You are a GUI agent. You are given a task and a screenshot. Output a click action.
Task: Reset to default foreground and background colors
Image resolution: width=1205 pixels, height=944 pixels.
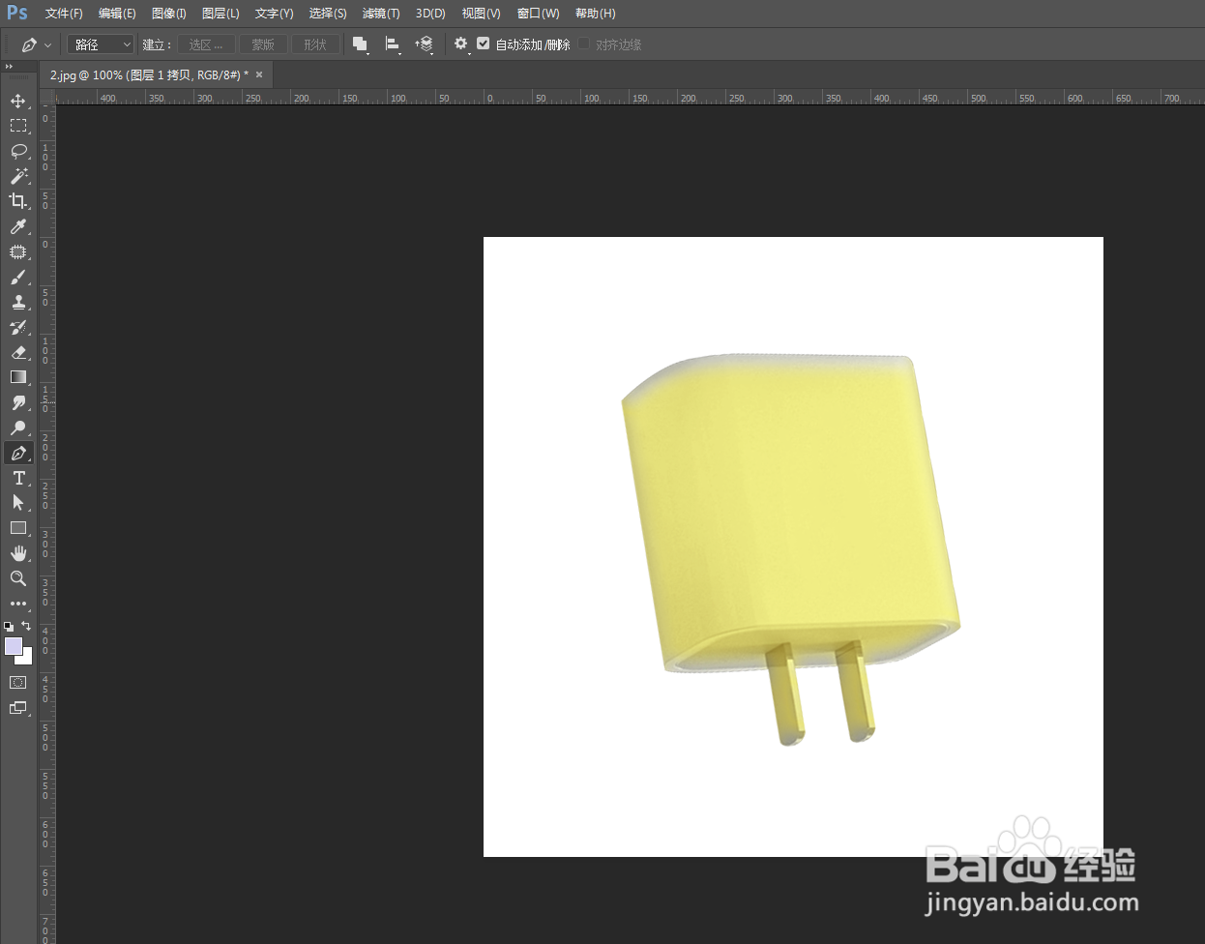pyautogui.click(x=9, y=627)
